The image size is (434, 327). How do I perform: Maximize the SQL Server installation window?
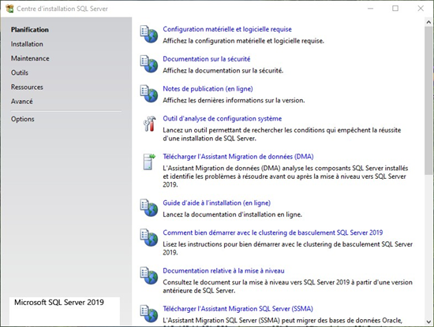tap(395, 9)
